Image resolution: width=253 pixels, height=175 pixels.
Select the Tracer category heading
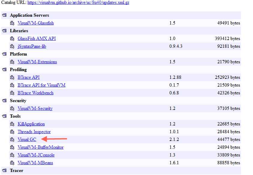(x=16, y=171)
